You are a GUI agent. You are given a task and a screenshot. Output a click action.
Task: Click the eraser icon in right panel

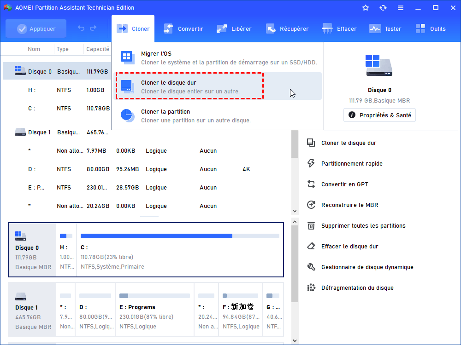tap(311, 247)
